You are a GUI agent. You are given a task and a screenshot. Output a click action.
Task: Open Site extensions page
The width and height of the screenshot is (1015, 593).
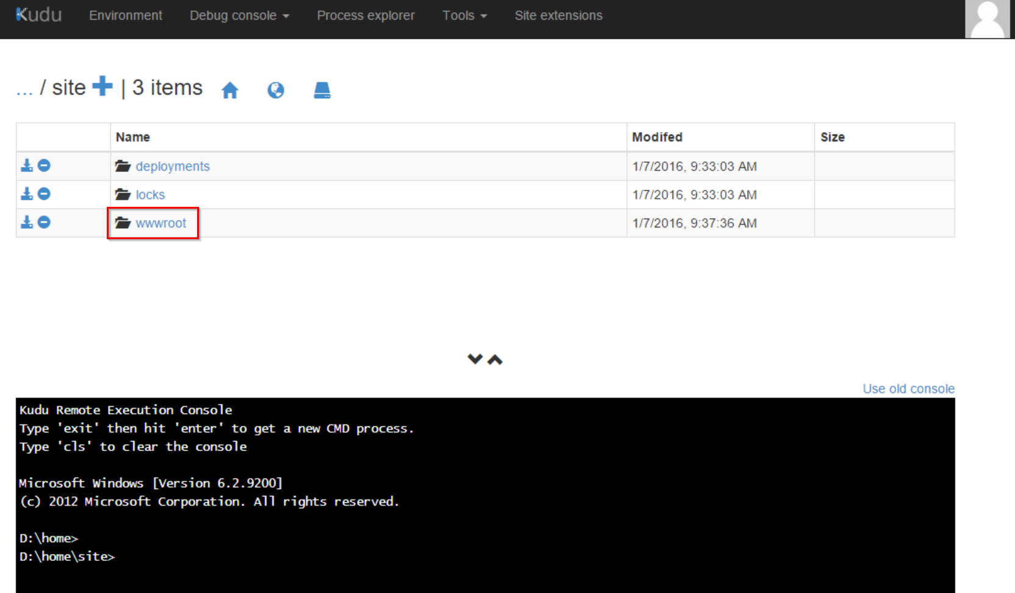coord(558,15)
